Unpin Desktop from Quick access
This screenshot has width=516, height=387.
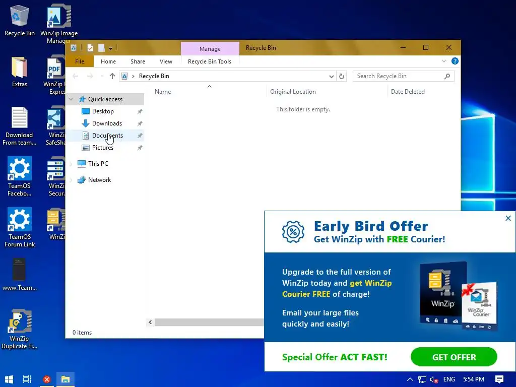140,111
